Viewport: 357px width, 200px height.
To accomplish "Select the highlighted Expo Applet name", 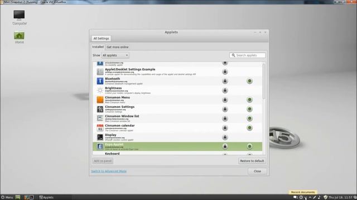I will (x=114, y=144).
